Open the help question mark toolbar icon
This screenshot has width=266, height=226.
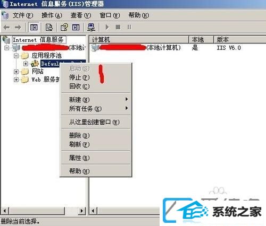pyautogui.click(x=64, y=28)
